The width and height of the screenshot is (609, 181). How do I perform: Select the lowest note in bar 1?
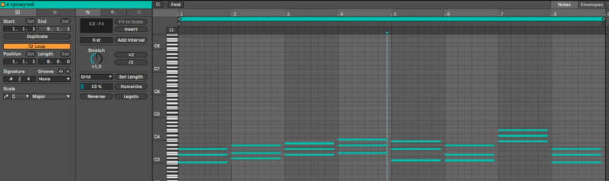coord(203,162)
